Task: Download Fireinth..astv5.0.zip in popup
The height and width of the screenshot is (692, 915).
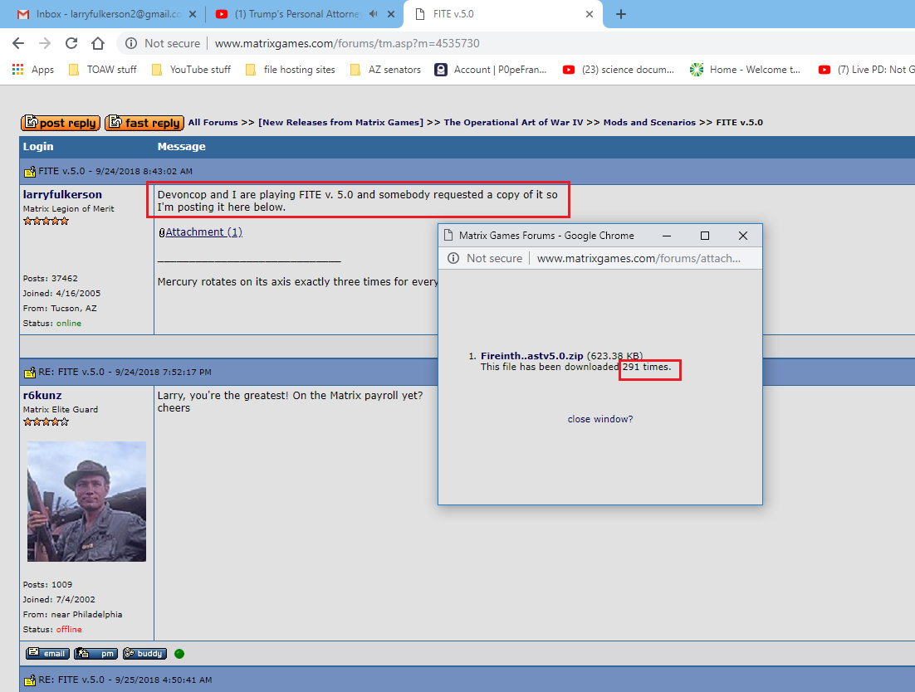Action: tap(531, 356)
